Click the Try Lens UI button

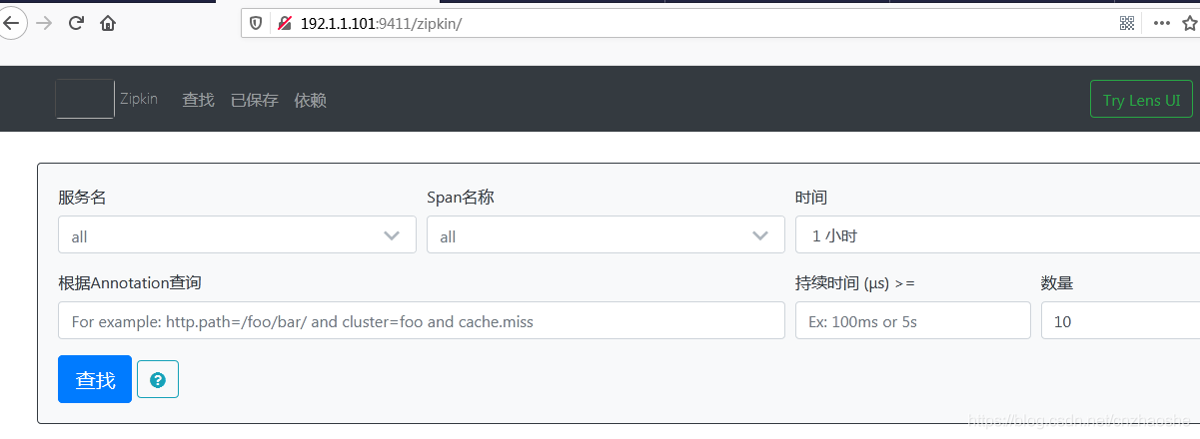tap(1141, 100)
